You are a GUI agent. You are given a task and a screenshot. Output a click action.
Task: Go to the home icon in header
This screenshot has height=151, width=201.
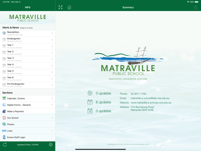[x=69, y=7]
